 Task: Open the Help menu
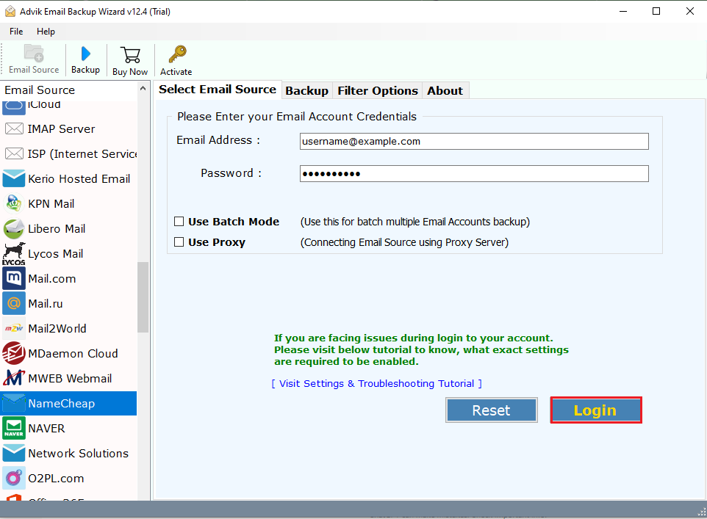46,32
